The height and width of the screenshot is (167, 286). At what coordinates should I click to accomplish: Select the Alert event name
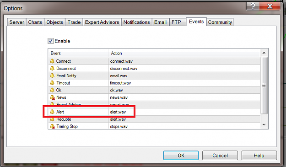tap(60, 112)
